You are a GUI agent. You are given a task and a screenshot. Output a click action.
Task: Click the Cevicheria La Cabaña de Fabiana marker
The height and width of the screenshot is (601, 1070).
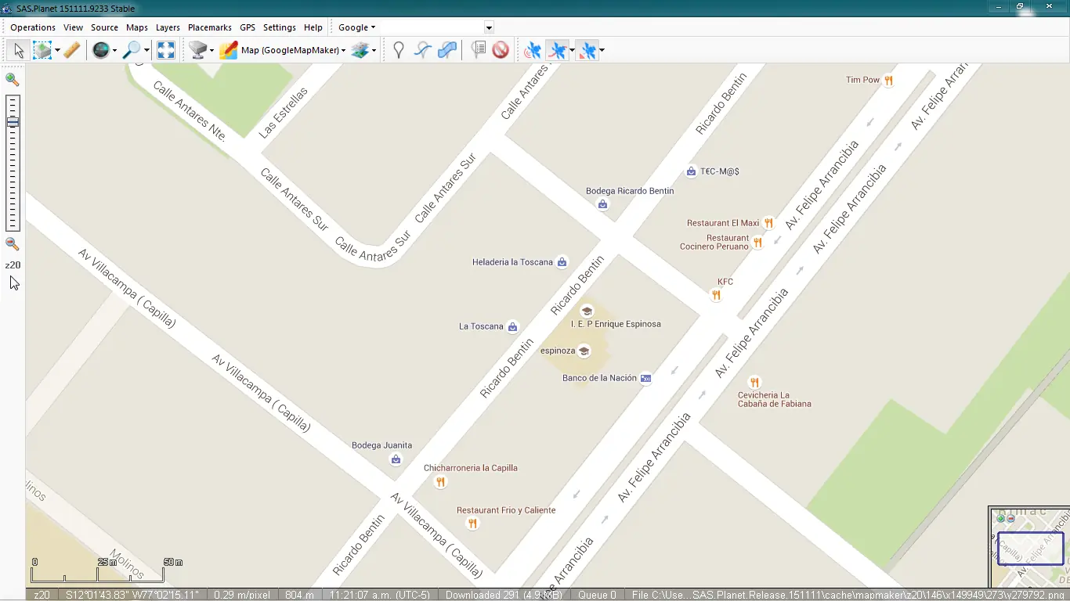pyautogui.click(x=754, y=382)
